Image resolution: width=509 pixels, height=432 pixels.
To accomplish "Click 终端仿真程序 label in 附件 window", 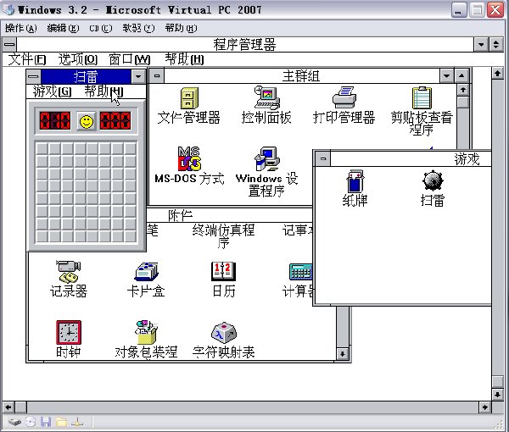I will [x=223, y=235].
